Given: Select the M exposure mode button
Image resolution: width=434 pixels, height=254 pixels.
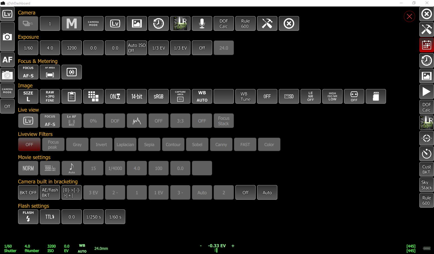Looking at the screenshot, I should [72, 23].
